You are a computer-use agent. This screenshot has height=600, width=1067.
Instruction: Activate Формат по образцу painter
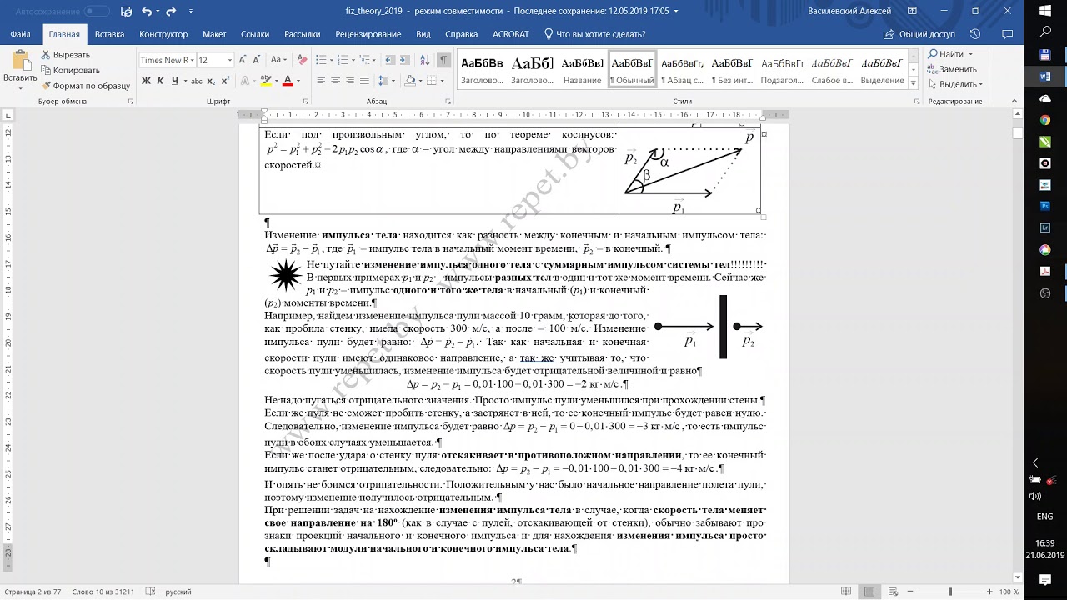pos(85,85)
